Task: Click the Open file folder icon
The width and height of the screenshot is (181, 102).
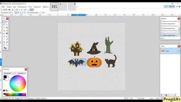Action: point(4,10)
